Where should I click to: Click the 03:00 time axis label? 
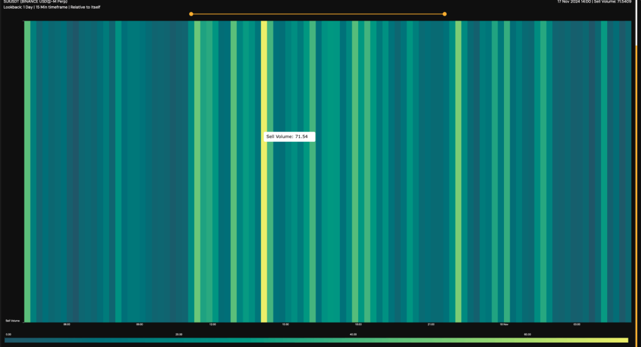(x=577, y=324)
